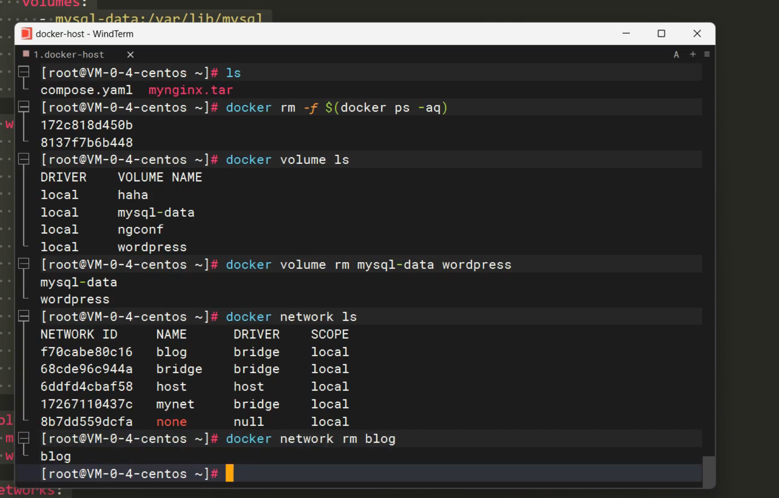Click the 'A' icon at tab bar right
The height and width of the screenshot is (498, 779).
click(676, 55)
